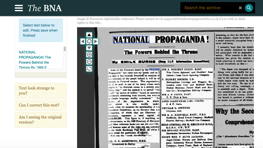Clear the search box with the X
263x148 pixels.
[240, 8]
